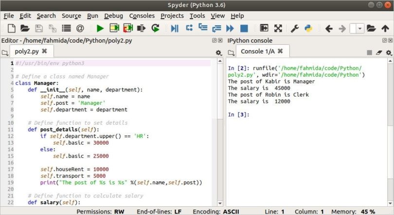Image resolution: width=394 pixels, height=215 pixels.
Task: Click 'Encoding: ASCII' in status bar
Action: click(216, 212)
